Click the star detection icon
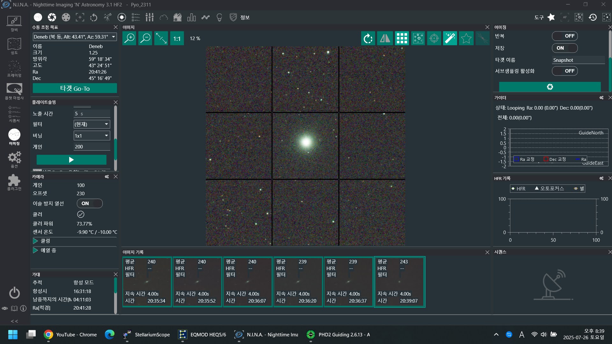 pyautogui.click(x=466, y=39)
